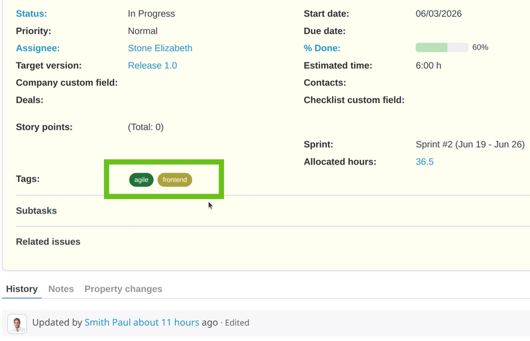Click the Assignee field label
This screenshot has height=341, width=530.
coord(38,48)
